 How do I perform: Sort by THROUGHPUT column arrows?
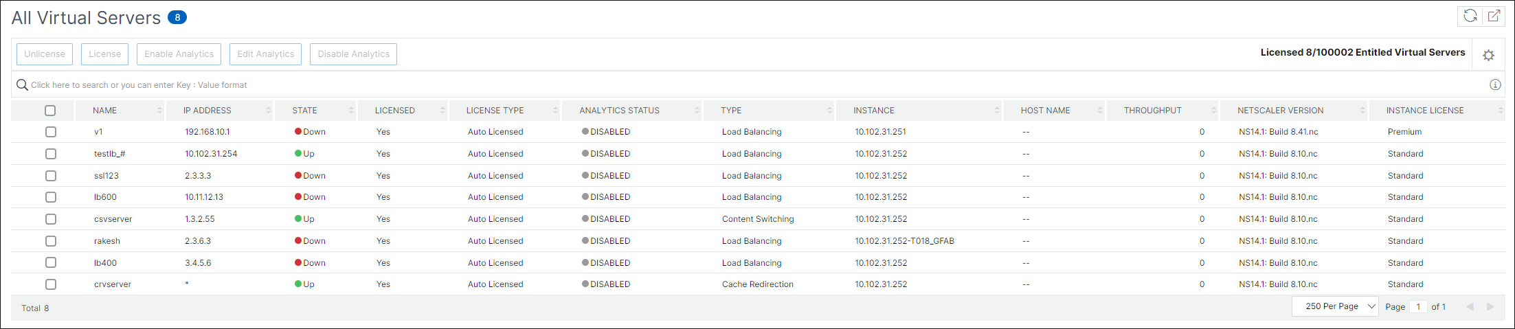[x=1214, y=111]
